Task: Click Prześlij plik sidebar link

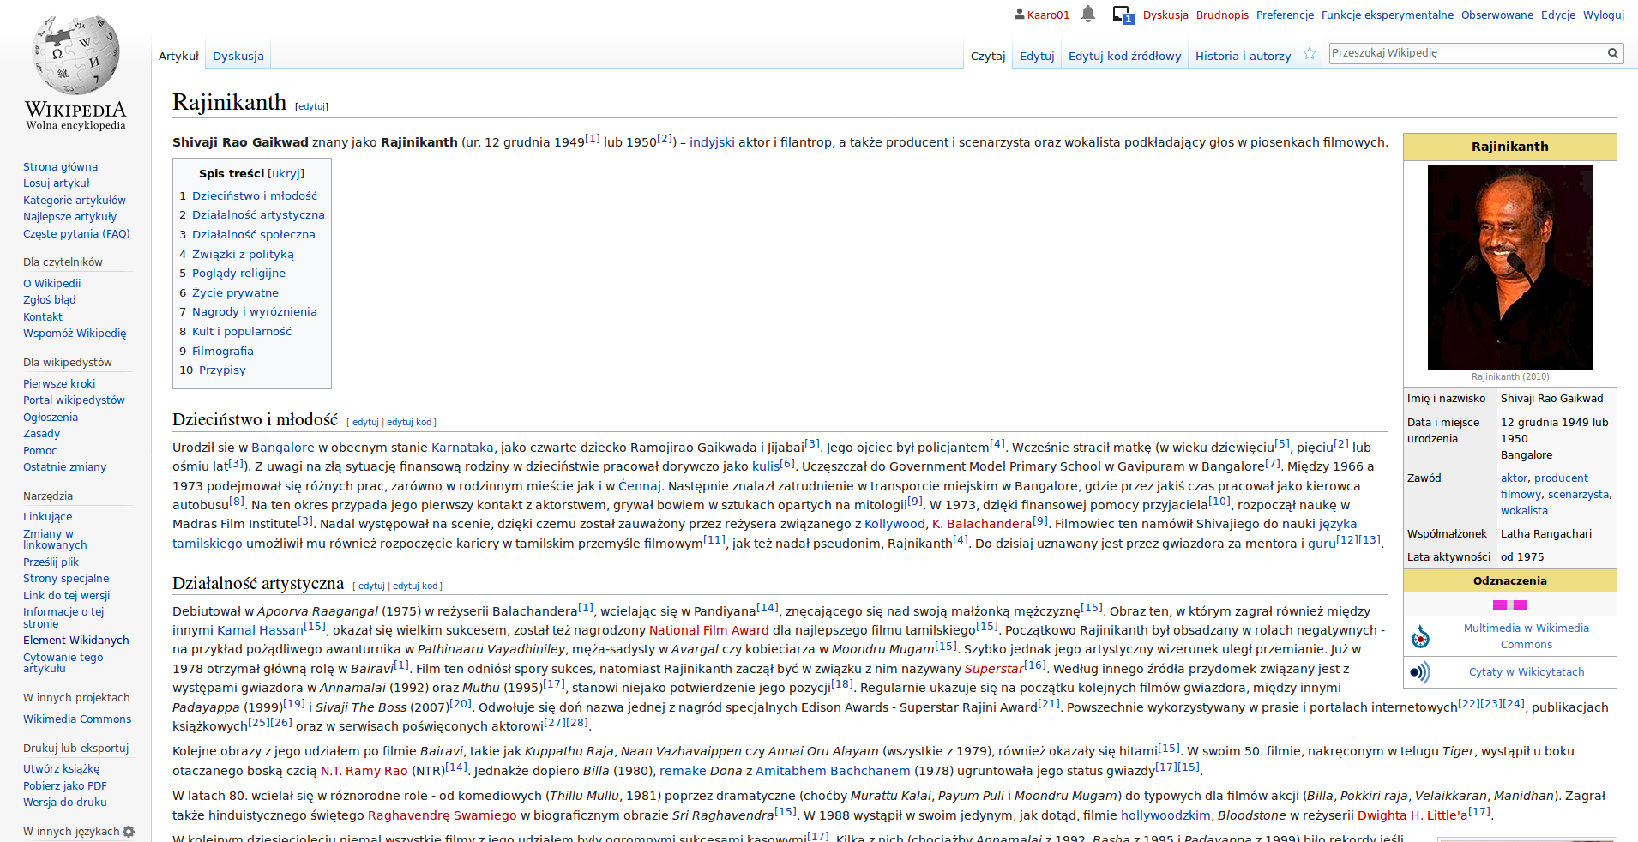Action: [51, 562]
